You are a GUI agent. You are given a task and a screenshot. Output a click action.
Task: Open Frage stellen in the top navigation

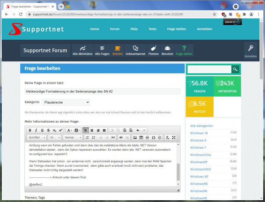coord(177,29)
